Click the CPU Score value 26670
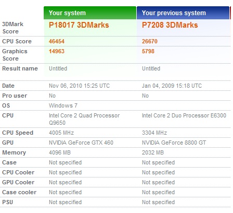Viewport: 233px width, 213px height. (150, 41)
